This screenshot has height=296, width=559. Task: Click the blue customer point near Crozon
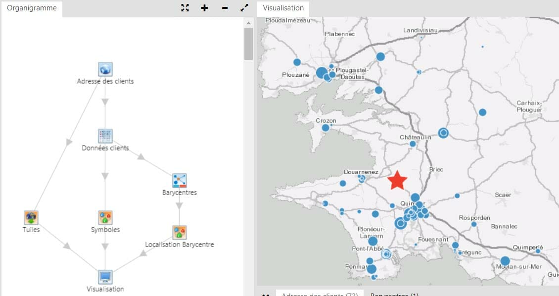coord(326,128)
